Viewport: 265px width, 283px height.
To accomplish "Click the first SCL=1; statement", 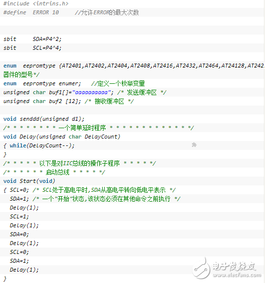I will [19, 216].
